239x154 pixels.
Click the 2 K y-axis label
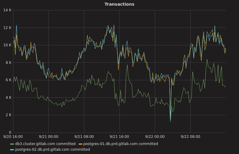pos(8,115)
